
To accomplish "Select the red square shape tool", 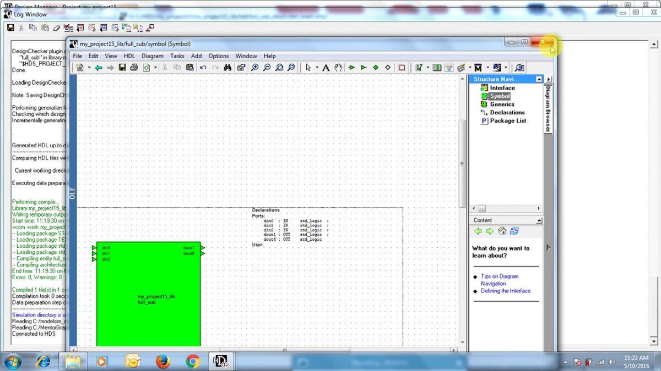I will click(402, 68).
